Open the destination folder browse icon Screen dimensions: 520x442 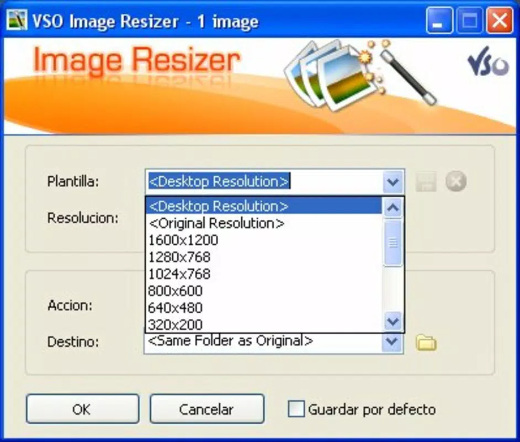[x=426, y=343]
